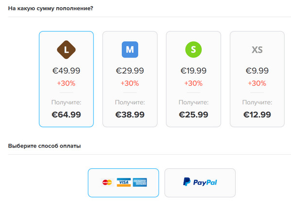Click the Mastercard logo

[107, 182]
